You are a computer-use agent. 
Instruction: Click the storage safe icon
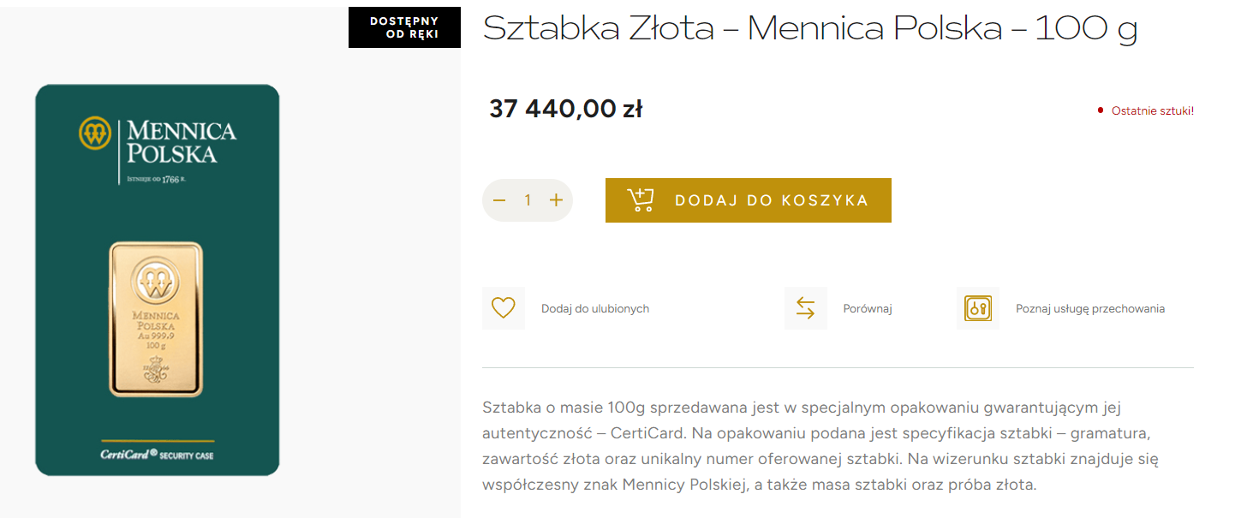coord(977,308)
